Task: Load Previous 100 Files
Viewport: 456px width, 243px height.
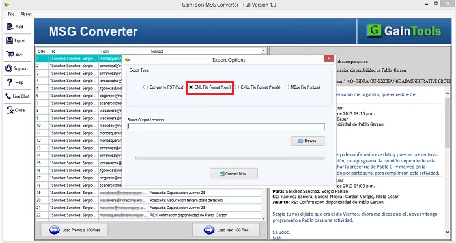Action: [74, 230]
